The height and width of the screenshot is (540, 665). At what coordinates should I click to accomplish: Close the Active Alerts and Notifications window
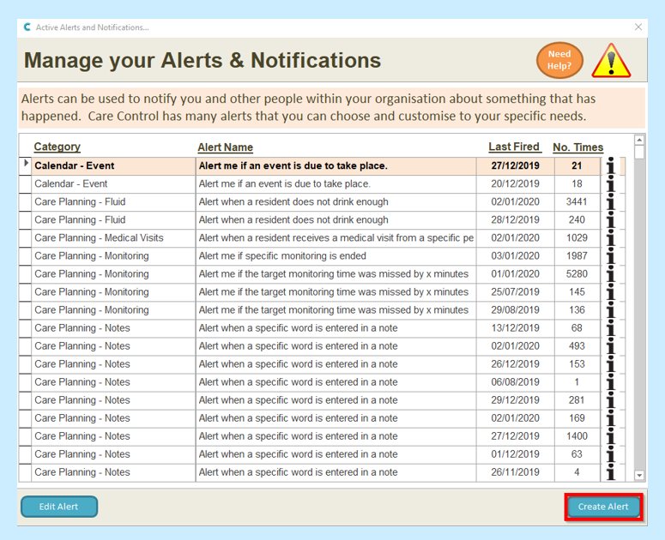[638, 27]
